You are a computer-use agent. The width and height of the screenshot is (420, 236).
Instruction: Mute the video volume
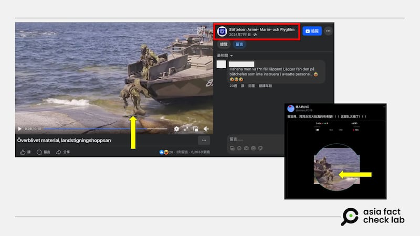[x=205, y=128]
